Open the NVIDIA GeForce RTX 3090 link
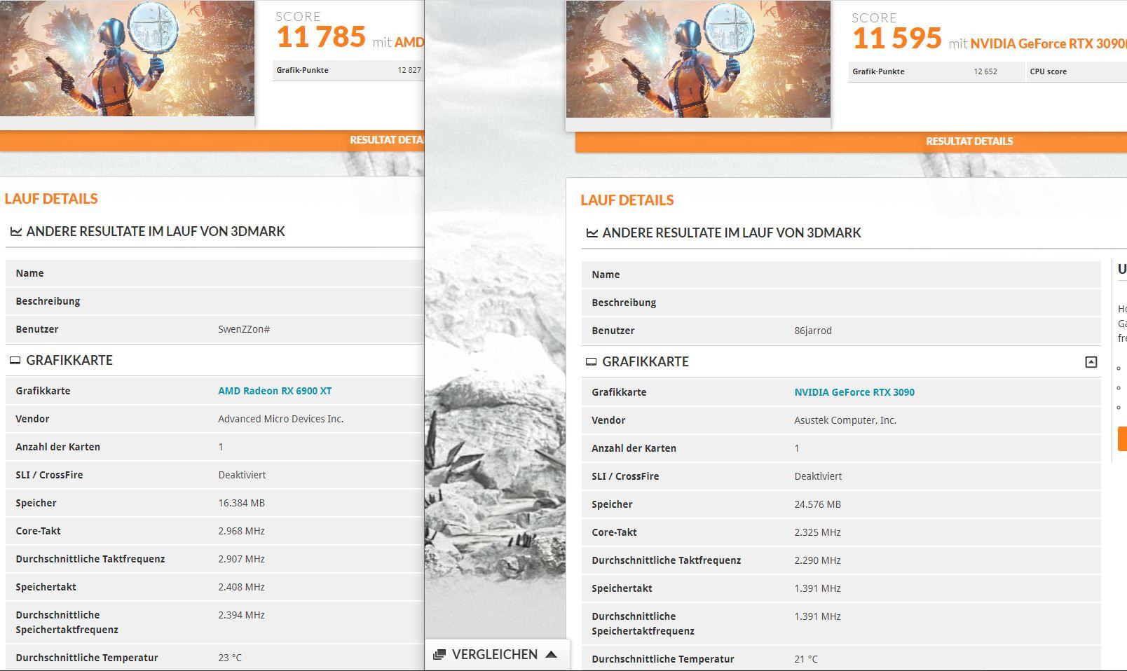Viewport: 1127px width, 671px height. pos(854,392)
